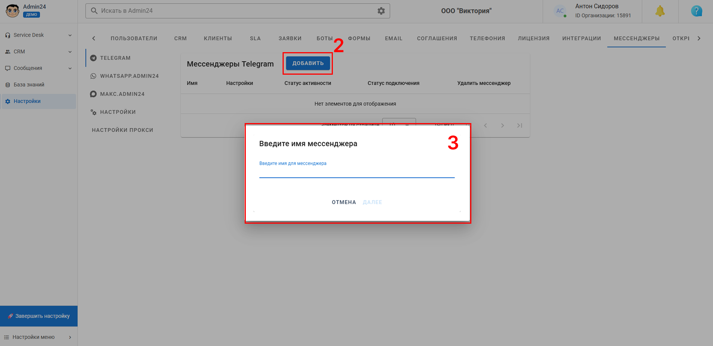Switch to SLA tab

click(255, 38)
